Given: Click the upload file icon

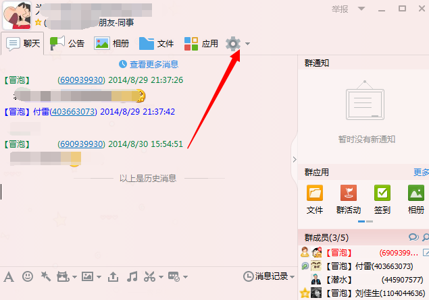Looking at the screenshot, I should [x=113, y=277].
